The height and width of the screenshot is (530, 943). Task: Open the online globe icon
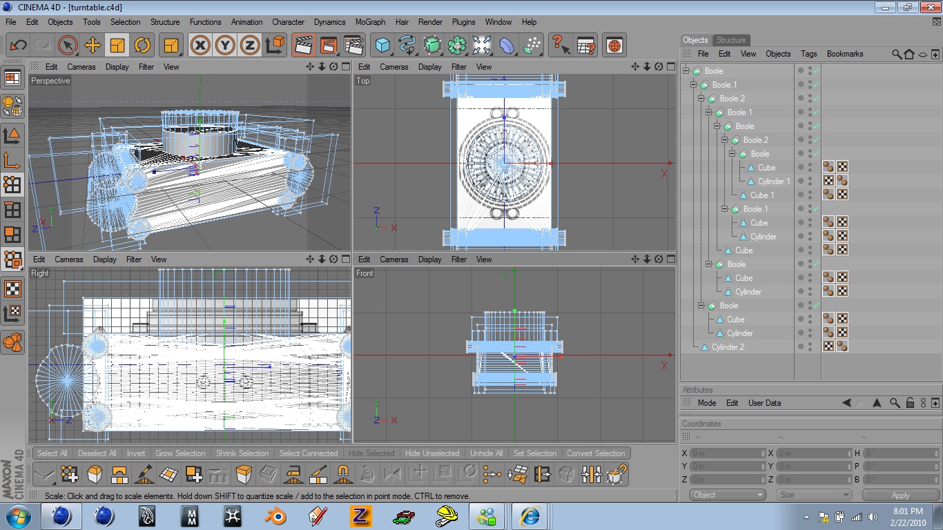614,46
